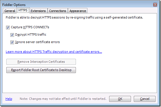
Task: Click the HTTPS decryption description sentence
Action: click(x=74, y=17)
